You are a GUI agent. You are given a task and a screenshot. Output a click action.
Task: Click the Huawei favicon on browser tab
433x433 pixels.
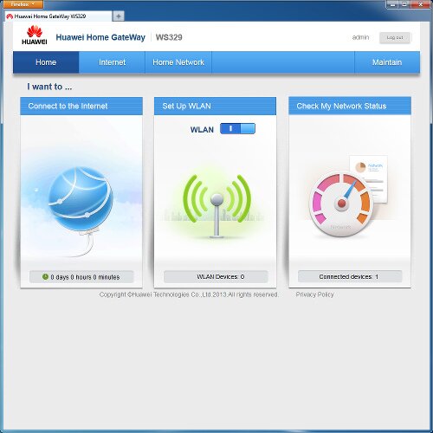tap(10, 16)
